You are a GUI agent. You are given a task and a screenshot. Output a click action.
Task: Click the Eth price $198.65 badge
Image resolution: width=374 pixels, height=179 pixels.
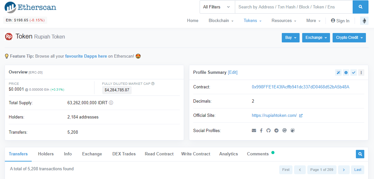[25, 20]
